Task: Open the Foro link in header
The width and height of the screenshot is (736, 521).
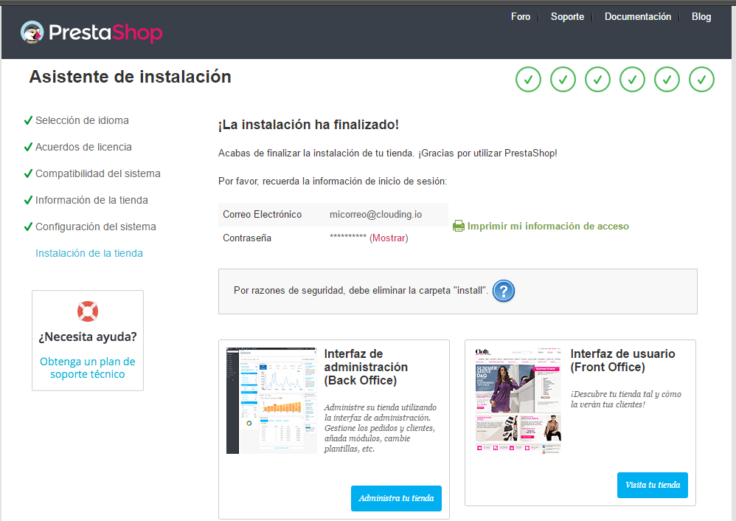Action: tap(521, 16)
